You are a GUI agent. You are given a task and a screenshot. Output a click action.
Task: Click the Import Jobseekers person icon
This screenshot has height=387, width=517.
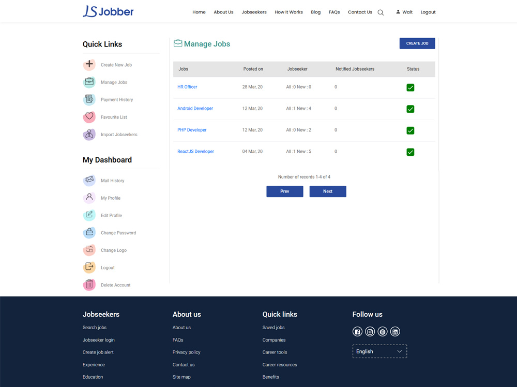(x=89, y=134)
